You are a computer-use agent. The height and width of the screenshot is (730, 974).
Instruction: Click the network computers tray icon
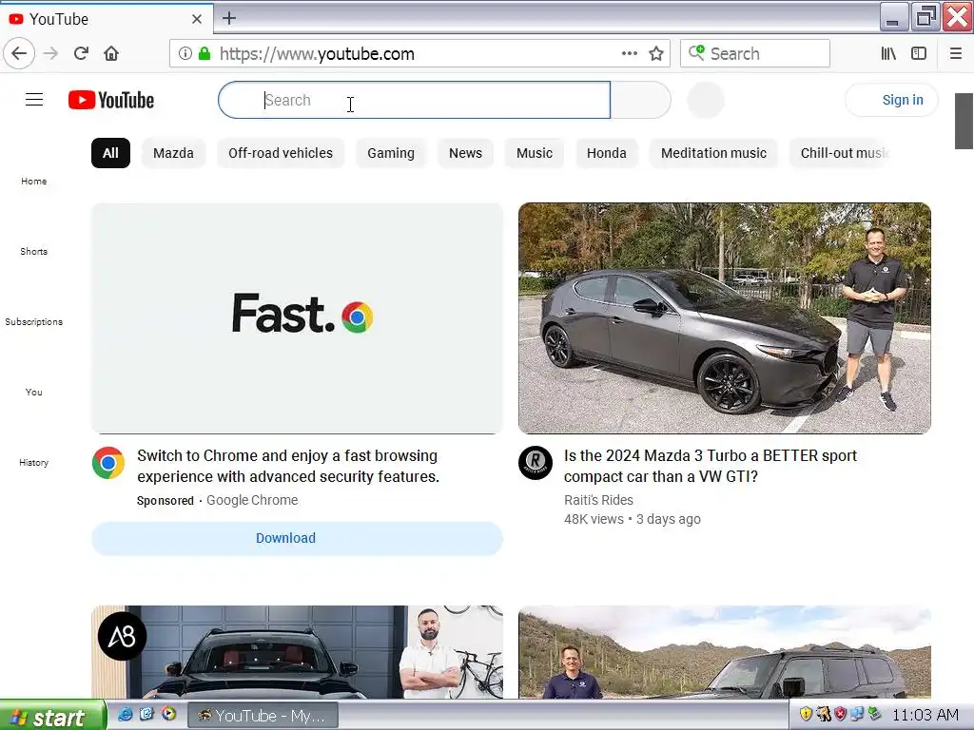[x=857, y=715]
